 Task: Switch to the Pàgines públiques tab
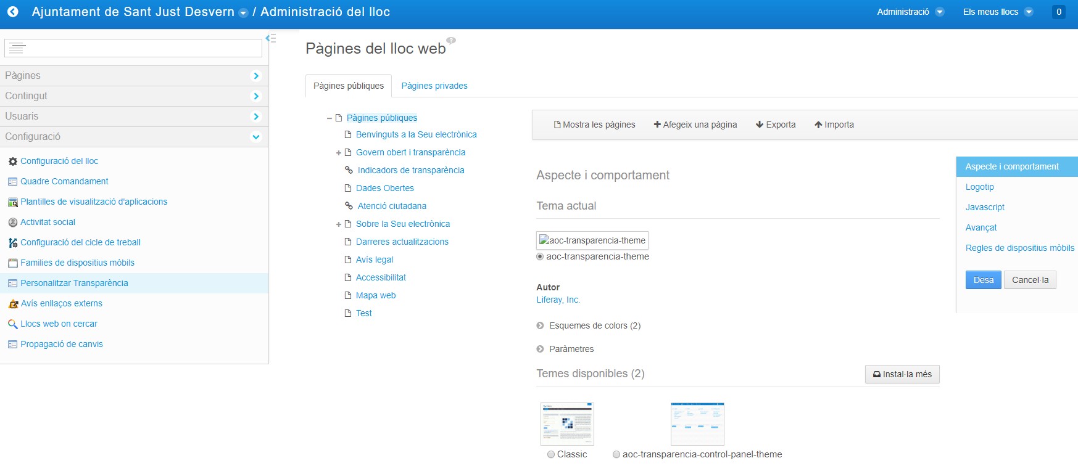[x=349, y=86]
